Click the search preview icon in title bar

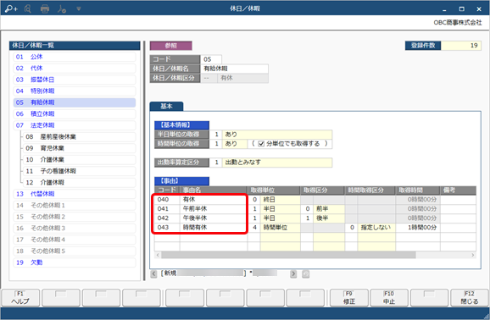pos(28,9)
